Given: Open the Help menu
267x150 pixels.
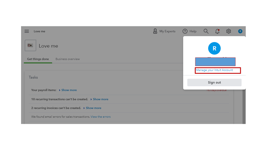Looking at the screenshot, I should coord(189,31).
